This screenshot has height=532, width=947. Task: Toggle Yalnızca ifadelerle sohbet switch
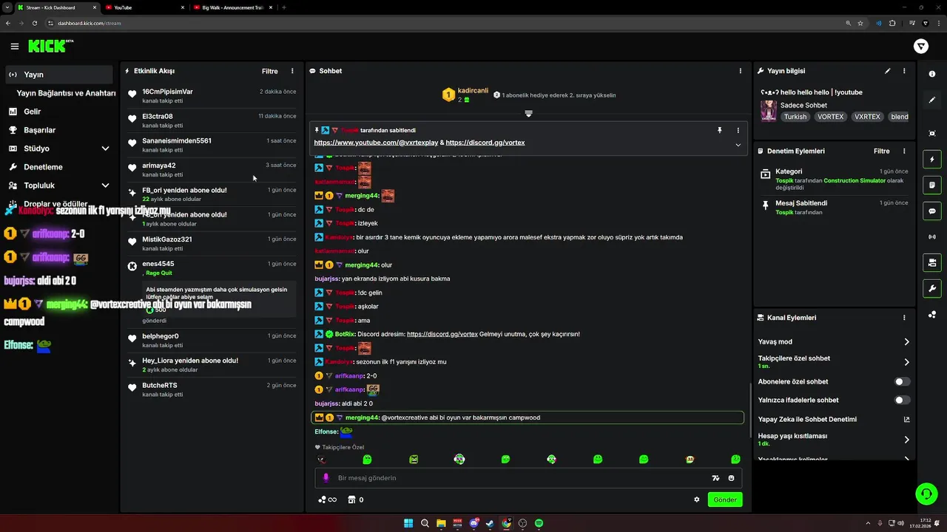(x=902, y=400)
